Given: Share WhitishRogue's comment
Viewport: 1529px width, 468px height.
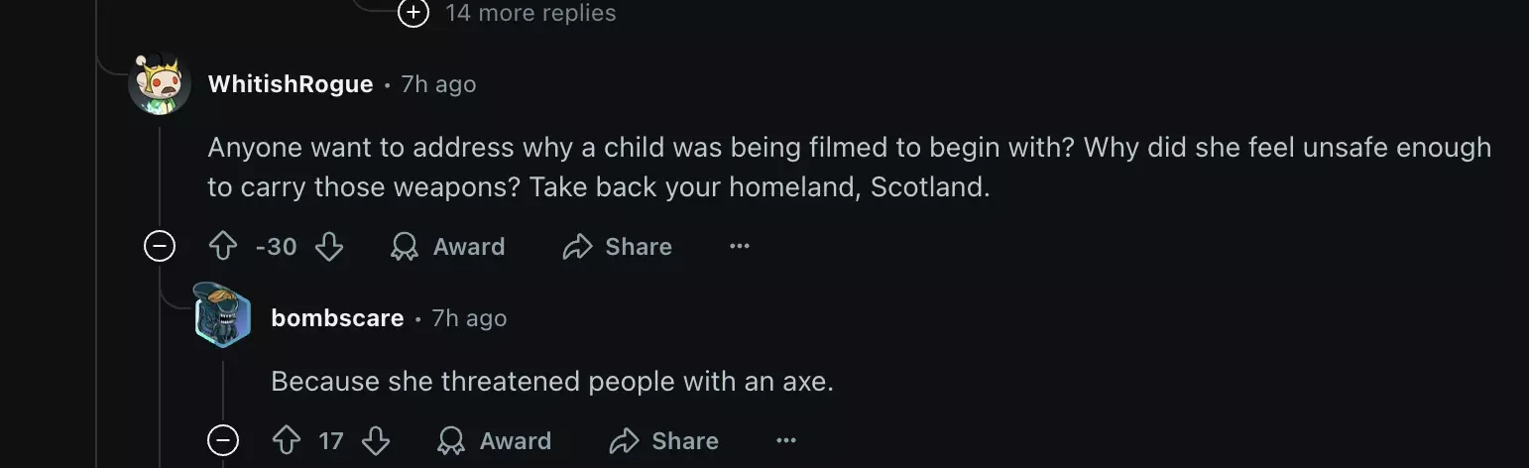Looking at the screenshot, I should [617, 246].
